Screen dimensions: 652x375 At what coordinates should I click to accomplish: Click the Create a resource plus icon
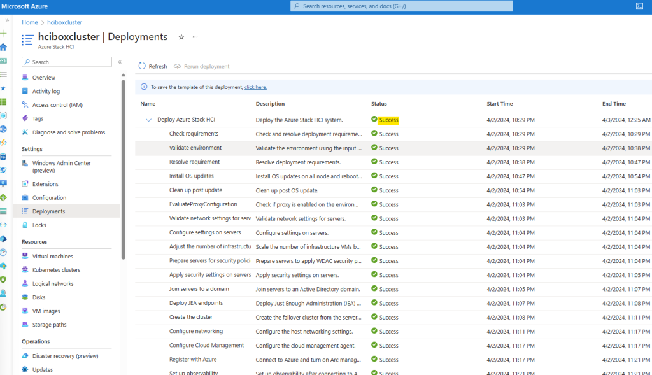click(4, 33)
